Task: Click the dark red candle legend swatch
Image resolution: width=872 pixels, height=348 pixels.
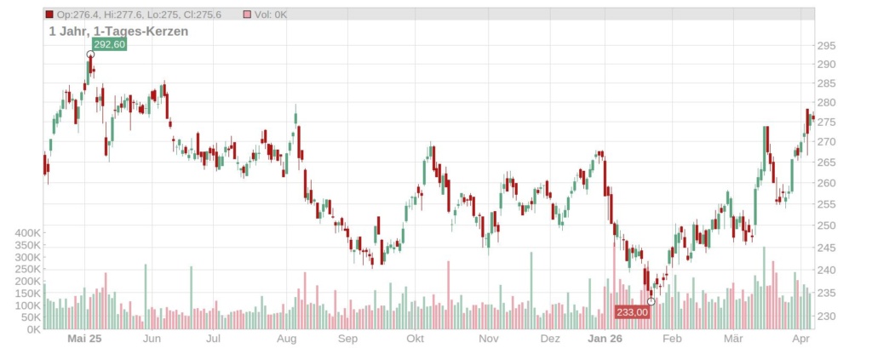Action: (x=49, y=14)
